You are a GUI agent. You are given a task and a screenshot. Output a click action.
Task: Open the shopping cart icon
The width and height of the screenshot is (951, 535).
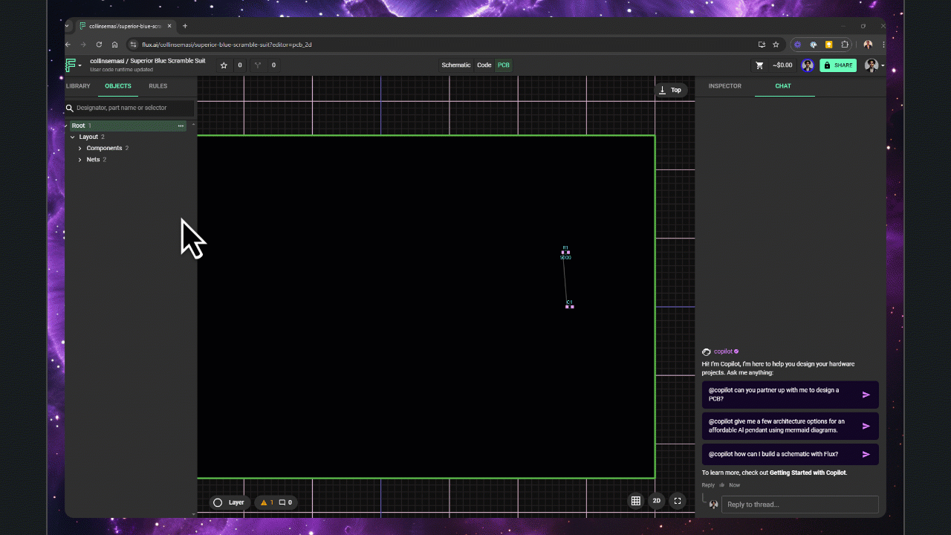tap(759, 65)
